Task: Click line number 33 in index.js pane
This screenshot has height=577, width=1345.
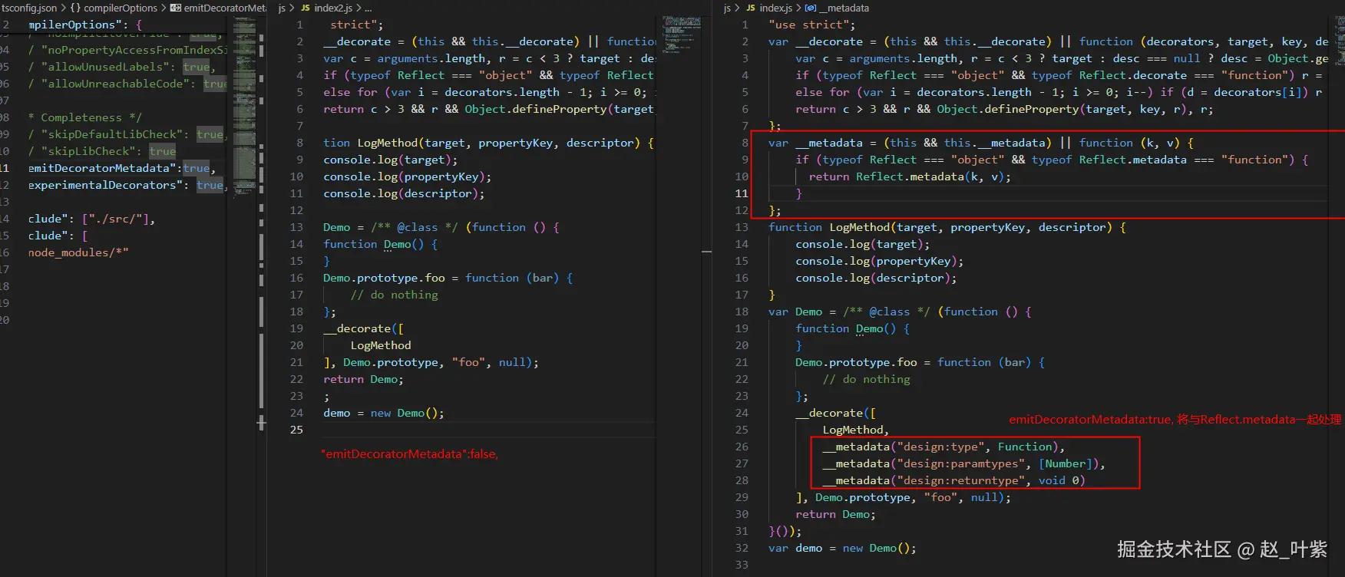Action: pos(742,565)
